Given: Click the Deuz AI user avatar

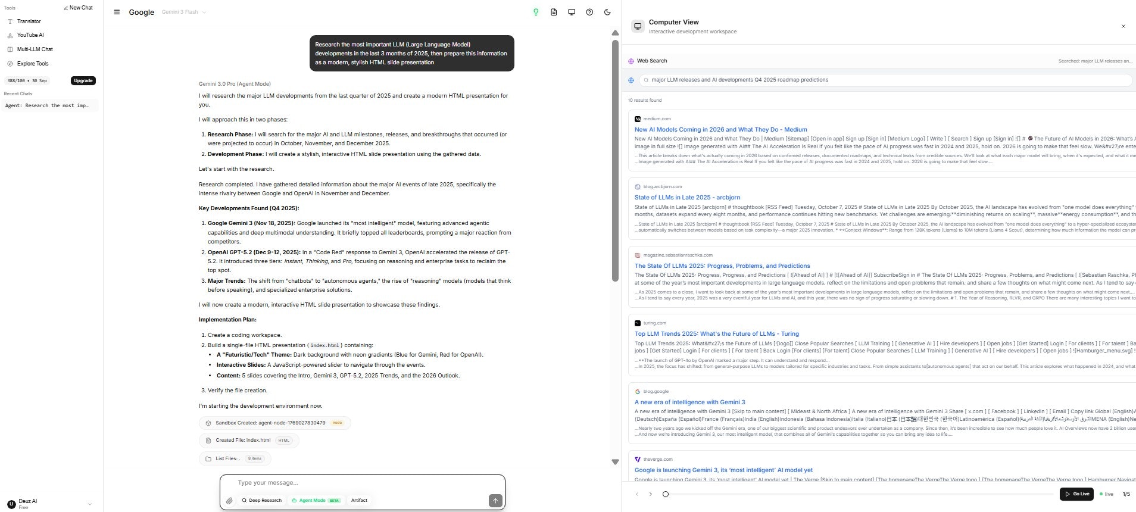Looking at the screenshot, I should coord(11,504).
